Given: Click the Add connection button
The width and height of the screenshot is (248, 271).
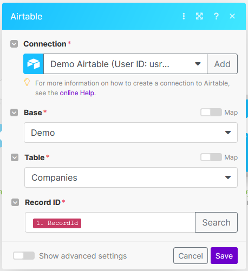Looking at the screenshot, I should pos(223,64).
